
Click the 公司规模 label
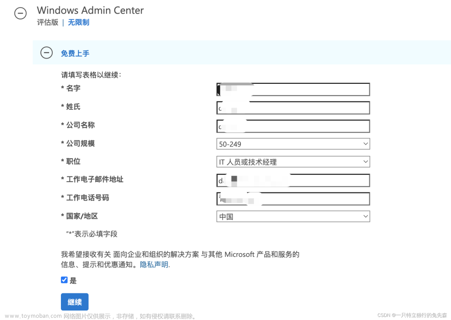(x=80, y=143)
